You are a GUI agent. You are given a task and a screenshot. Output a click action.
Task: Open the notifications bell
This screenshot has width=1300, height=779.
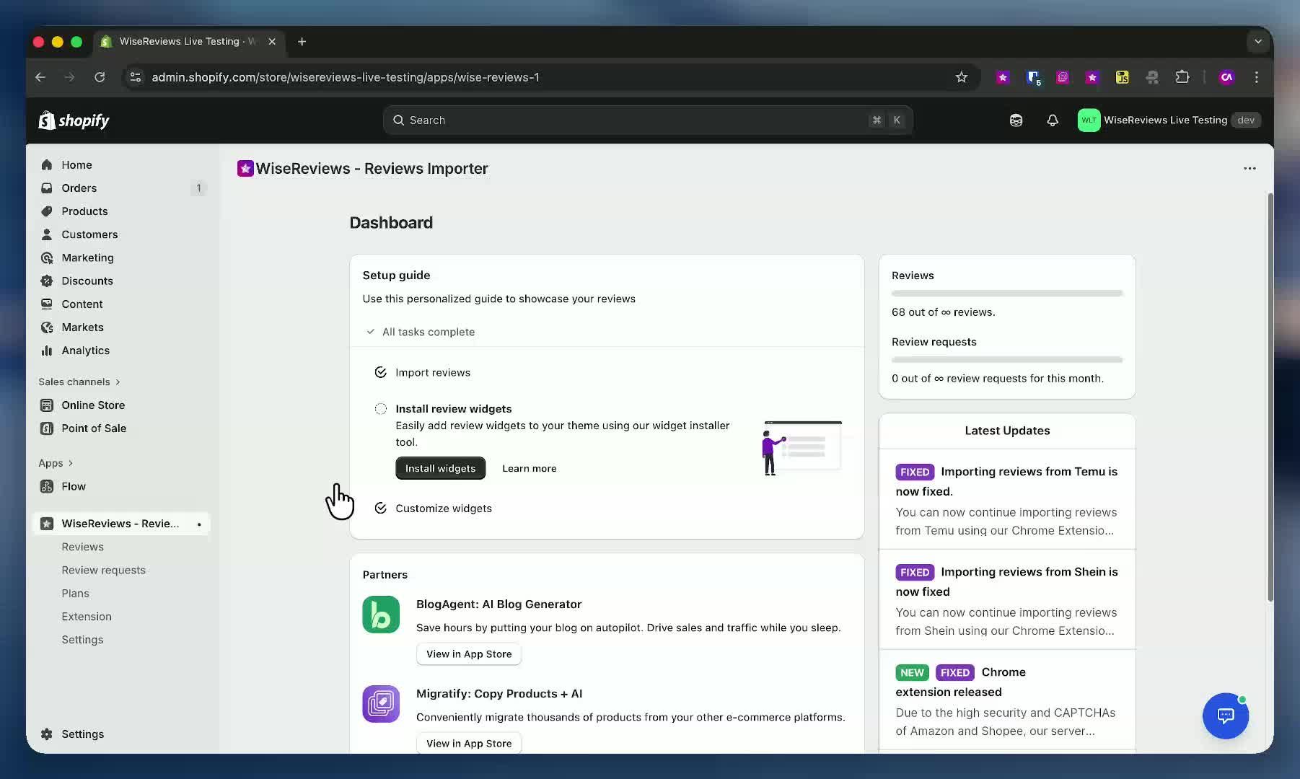pyautogui.click(x=1053, y=120)
